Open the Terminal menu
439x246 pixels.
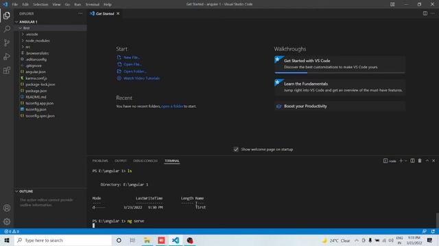(93, 5)
